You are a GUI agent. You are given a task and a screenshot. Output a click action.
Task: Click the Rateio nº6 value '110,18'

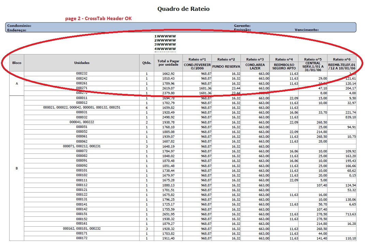coord(342,238)
